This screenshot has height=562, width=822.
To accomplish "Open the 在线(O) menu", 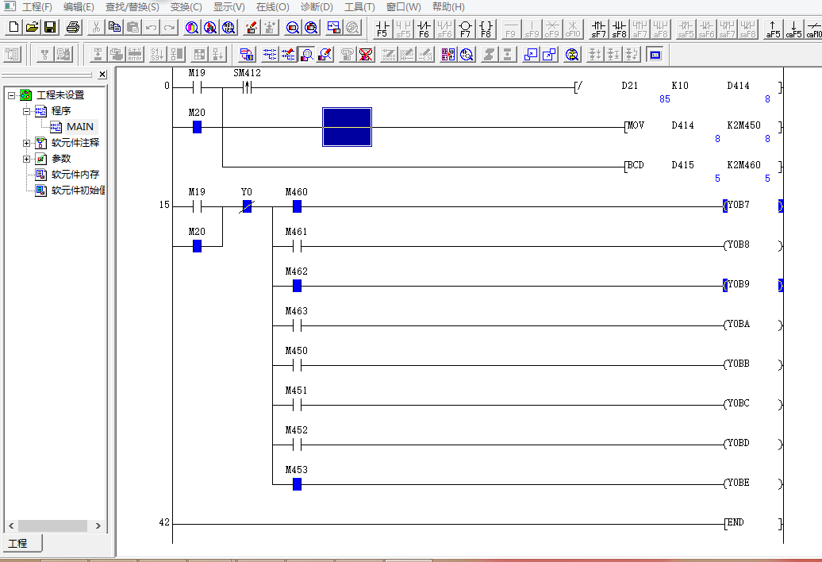I will pos(271,6).
